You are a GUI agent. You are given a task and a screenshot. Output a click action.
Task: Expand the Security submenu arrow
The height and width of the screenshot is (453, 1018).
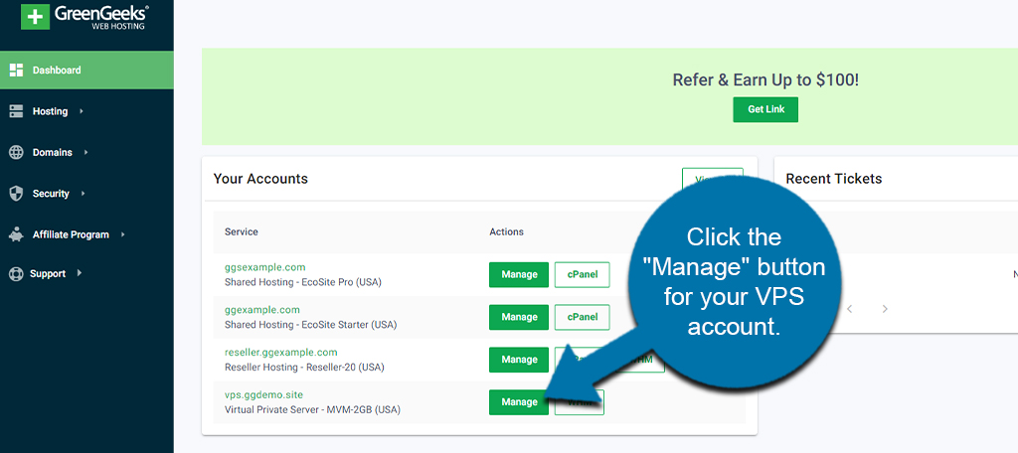(x=83, y=194)
